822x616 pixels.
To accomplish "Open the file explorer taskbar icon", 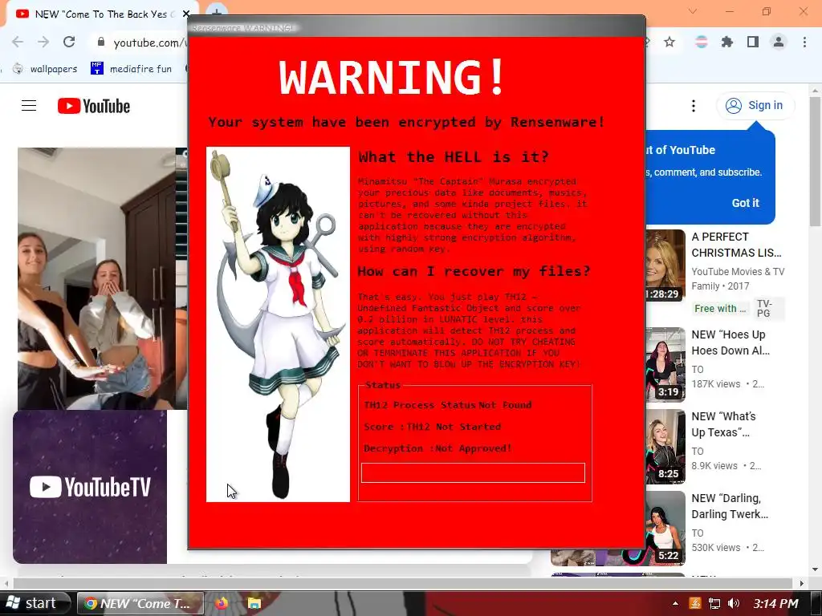I will pos(254,603).
